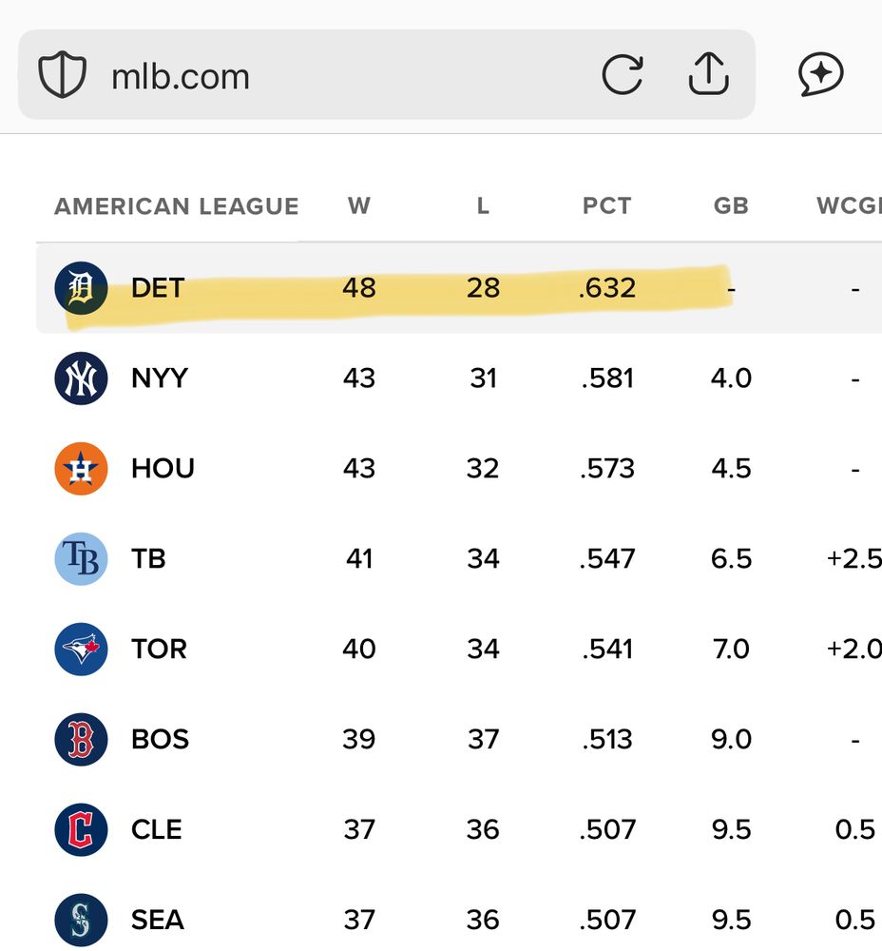Reload the mlb.com page
Image resolution: width=882 pixels, height=951 pixels.
click(623, 74)
